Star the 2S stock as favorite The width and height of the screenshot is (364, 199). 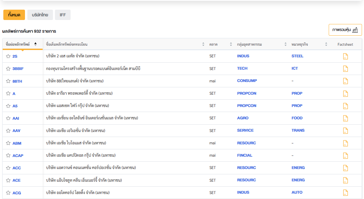point(8,56)
